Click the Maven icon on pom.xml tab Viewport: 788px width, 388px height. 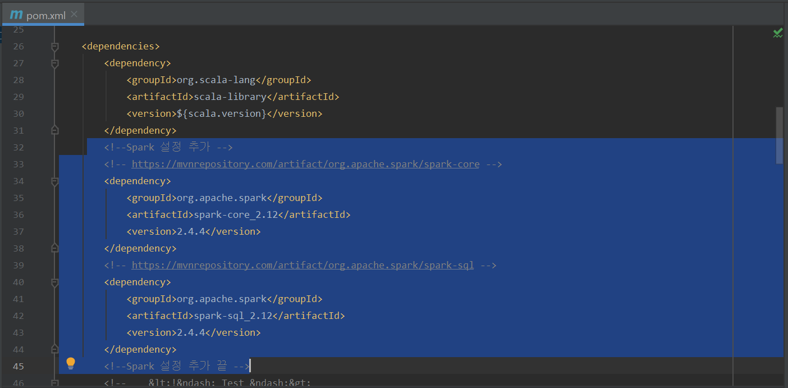click(16, 15)
